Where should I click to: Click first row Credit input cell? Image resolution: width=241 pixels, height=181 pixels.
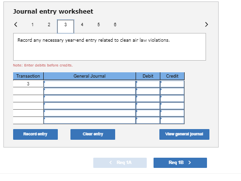click(x=172, y=84)
